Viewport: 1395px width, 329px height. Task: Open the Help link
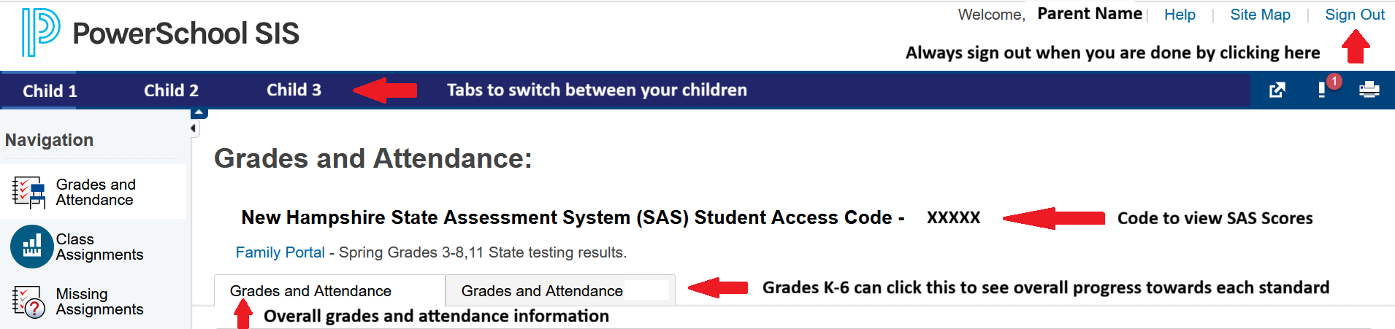click(x=1180, y=15)
